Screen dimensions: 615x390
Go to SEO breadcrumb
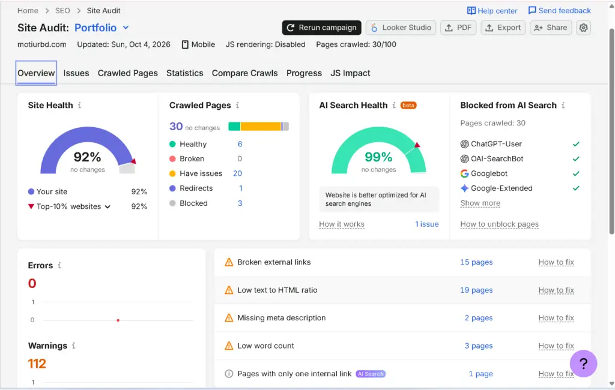62,11
